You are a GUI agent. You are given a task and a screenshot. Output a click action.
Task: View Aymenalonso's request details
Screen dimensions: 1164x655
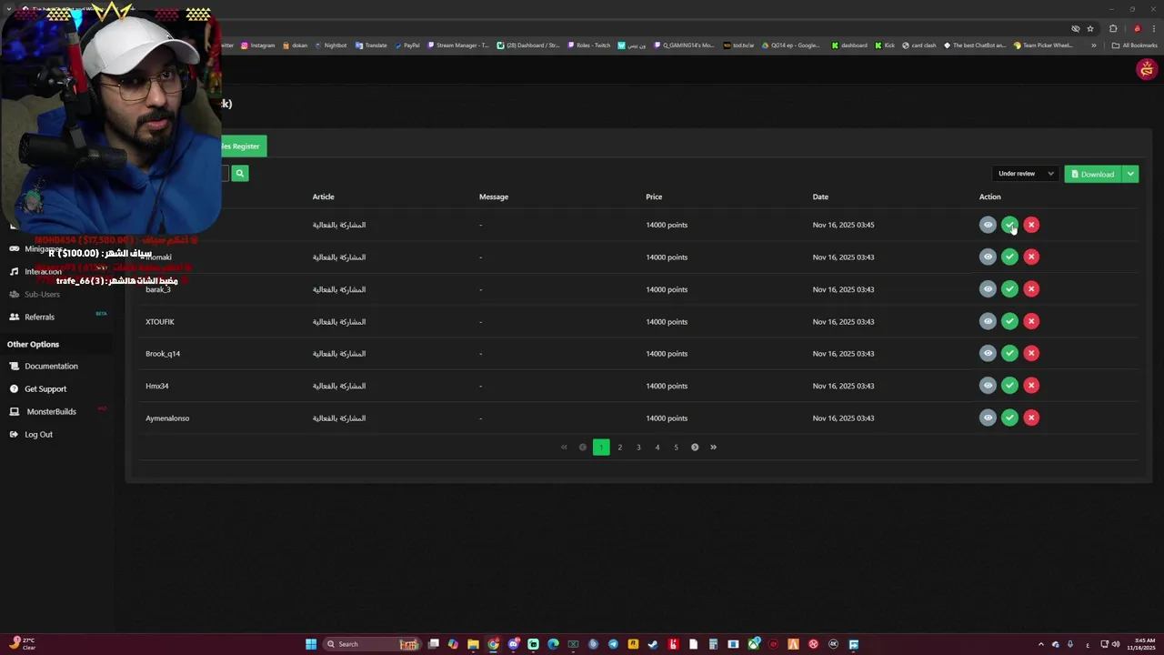[x=988, y=418]
